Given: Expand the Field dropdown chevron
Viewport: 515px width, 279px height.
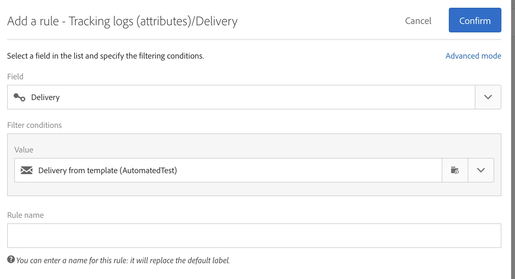Looking at the screenshot, I should (x=488, y=97).
